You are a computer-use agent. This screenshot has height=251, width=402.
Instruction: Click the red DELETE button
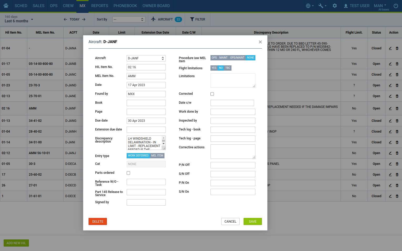click(x=97, y=222)
